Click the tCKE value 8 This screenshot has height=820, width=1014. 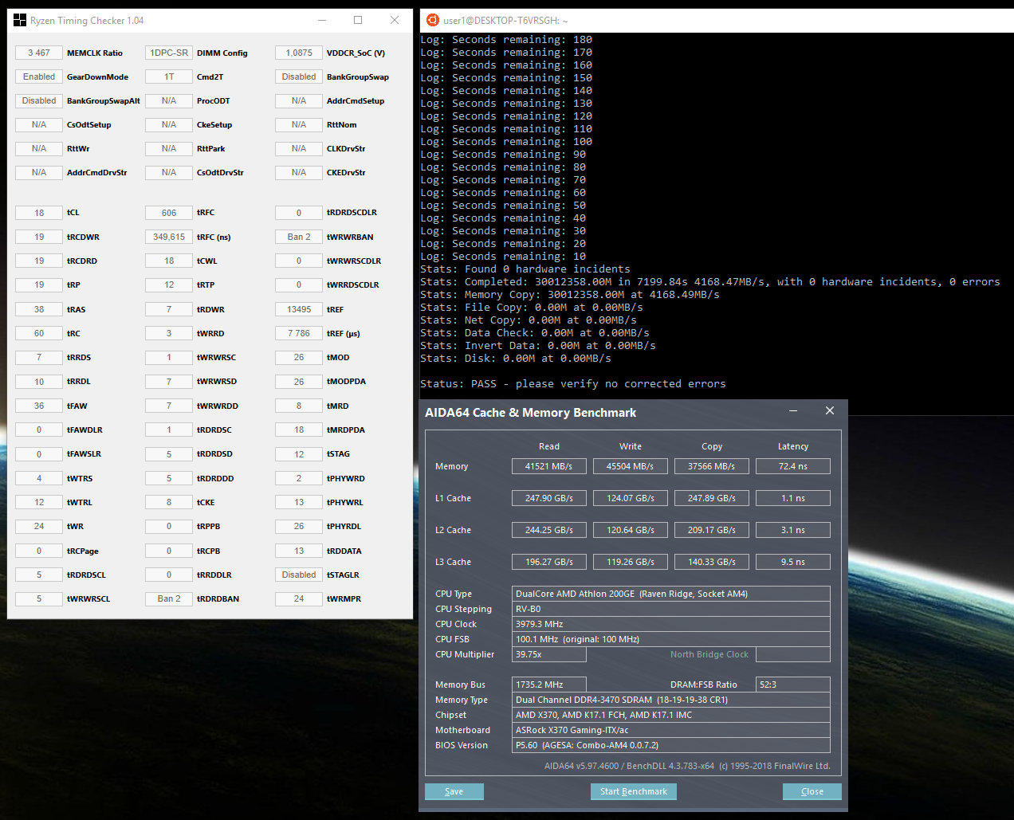coord(169,502)
